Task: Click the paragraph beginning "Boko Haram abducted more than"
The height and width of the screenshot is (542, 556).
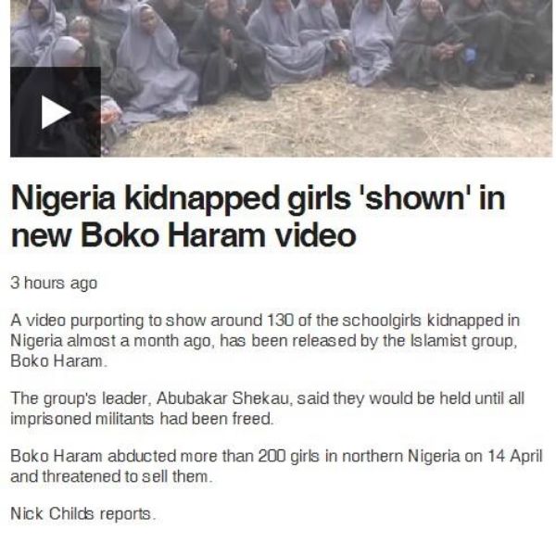Action: [276, 466]
